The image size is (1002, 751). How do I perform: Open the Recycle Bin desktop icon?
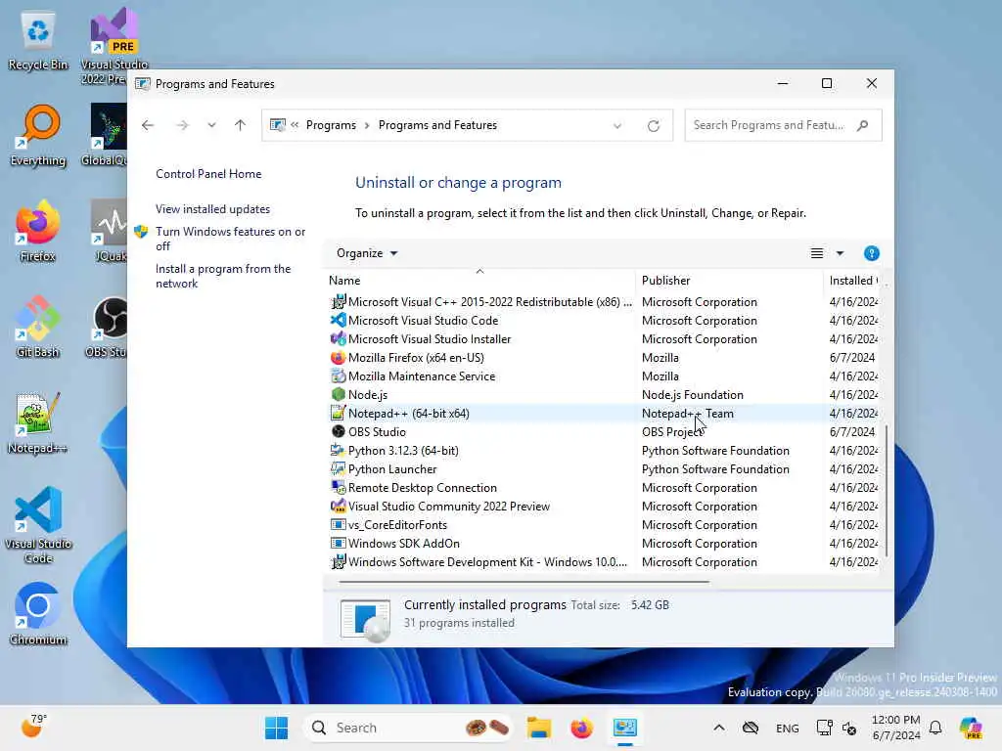pos(38,40)
